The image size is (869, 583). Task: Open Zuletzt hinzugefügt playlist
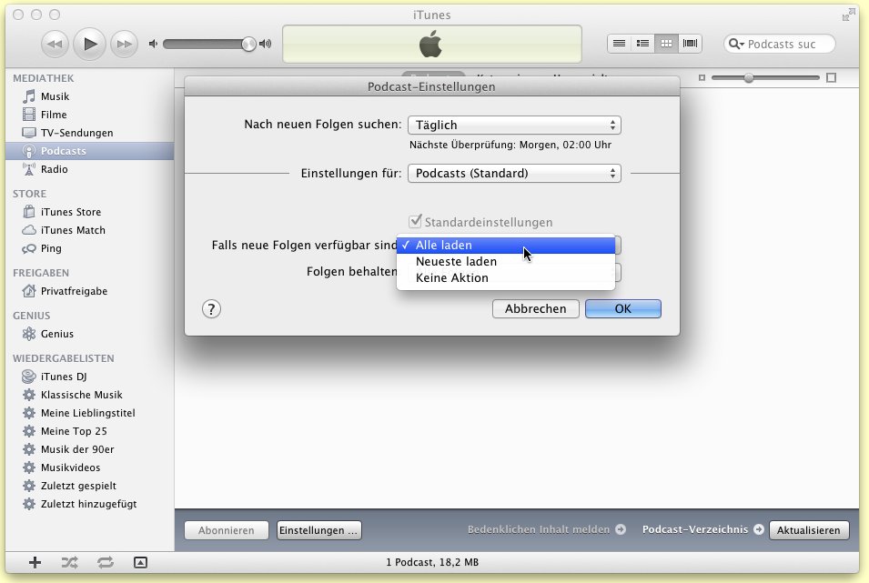pos(90,504)
